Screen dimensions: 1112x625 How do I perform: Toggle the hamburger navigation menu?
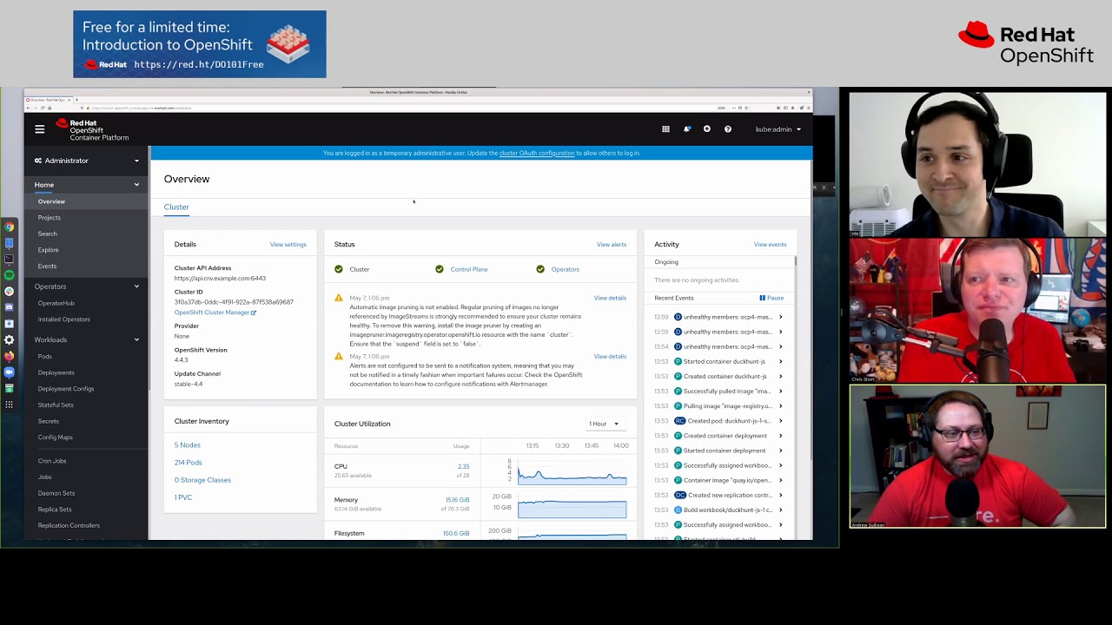39,128
